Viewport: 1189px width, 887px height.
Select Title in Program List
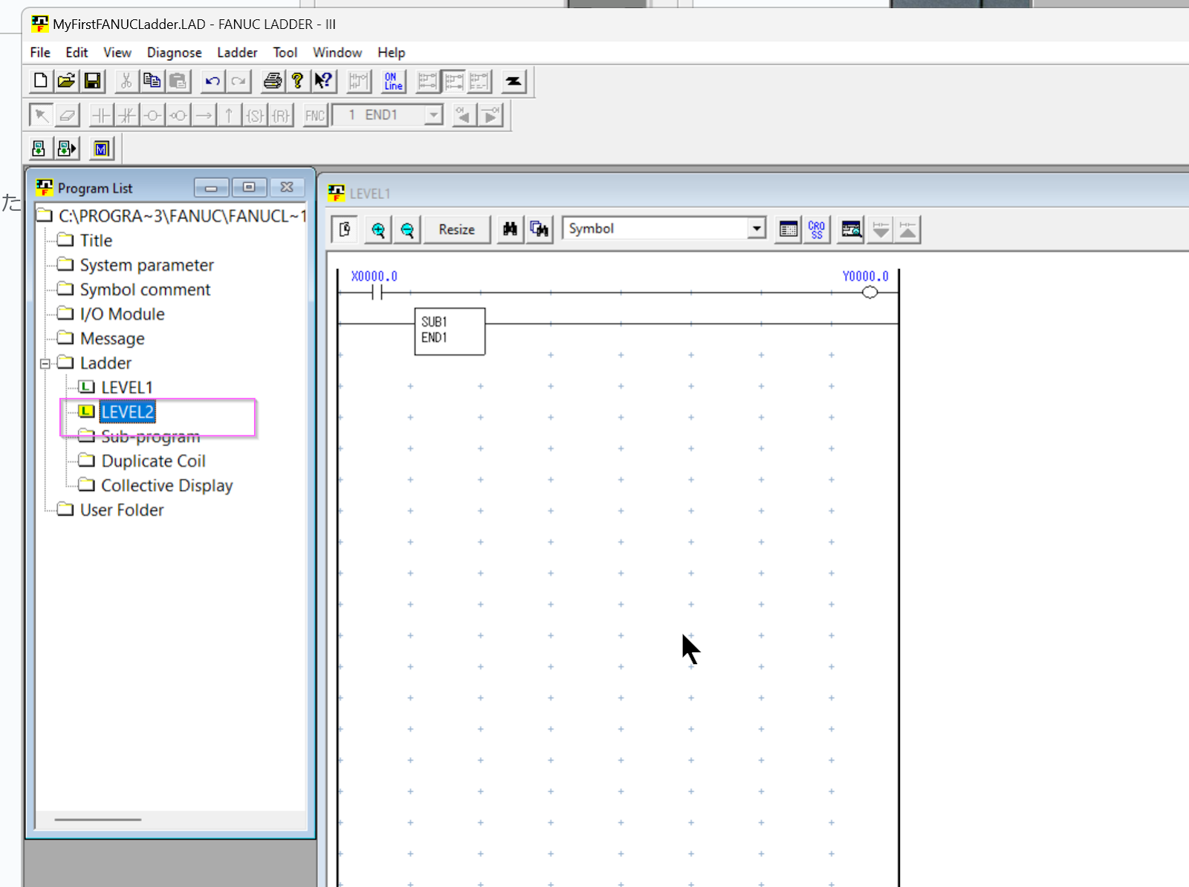click(x=96, y=241)
